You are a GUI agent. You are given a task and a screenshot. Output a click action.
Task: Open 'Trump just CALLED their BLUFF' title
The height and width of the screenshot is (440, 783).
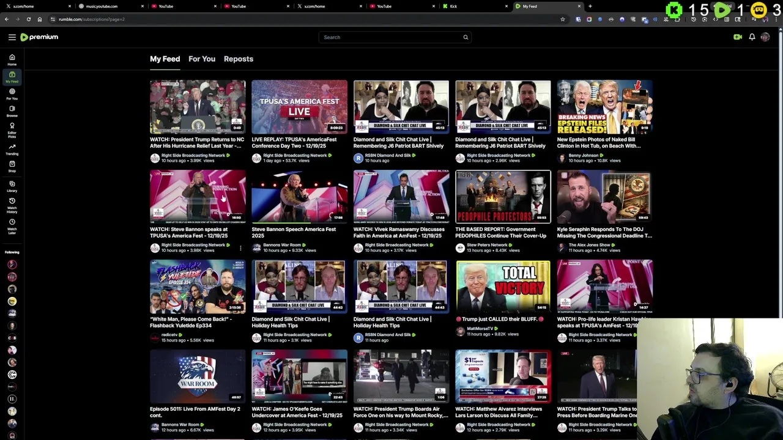(x=500, y=319)
